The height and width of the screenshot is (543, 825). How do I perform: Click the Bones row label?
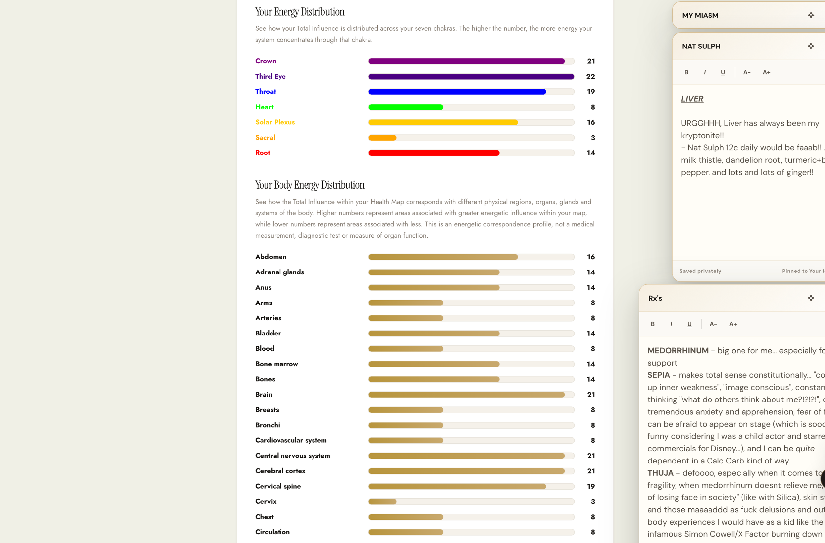pos(265,379)
